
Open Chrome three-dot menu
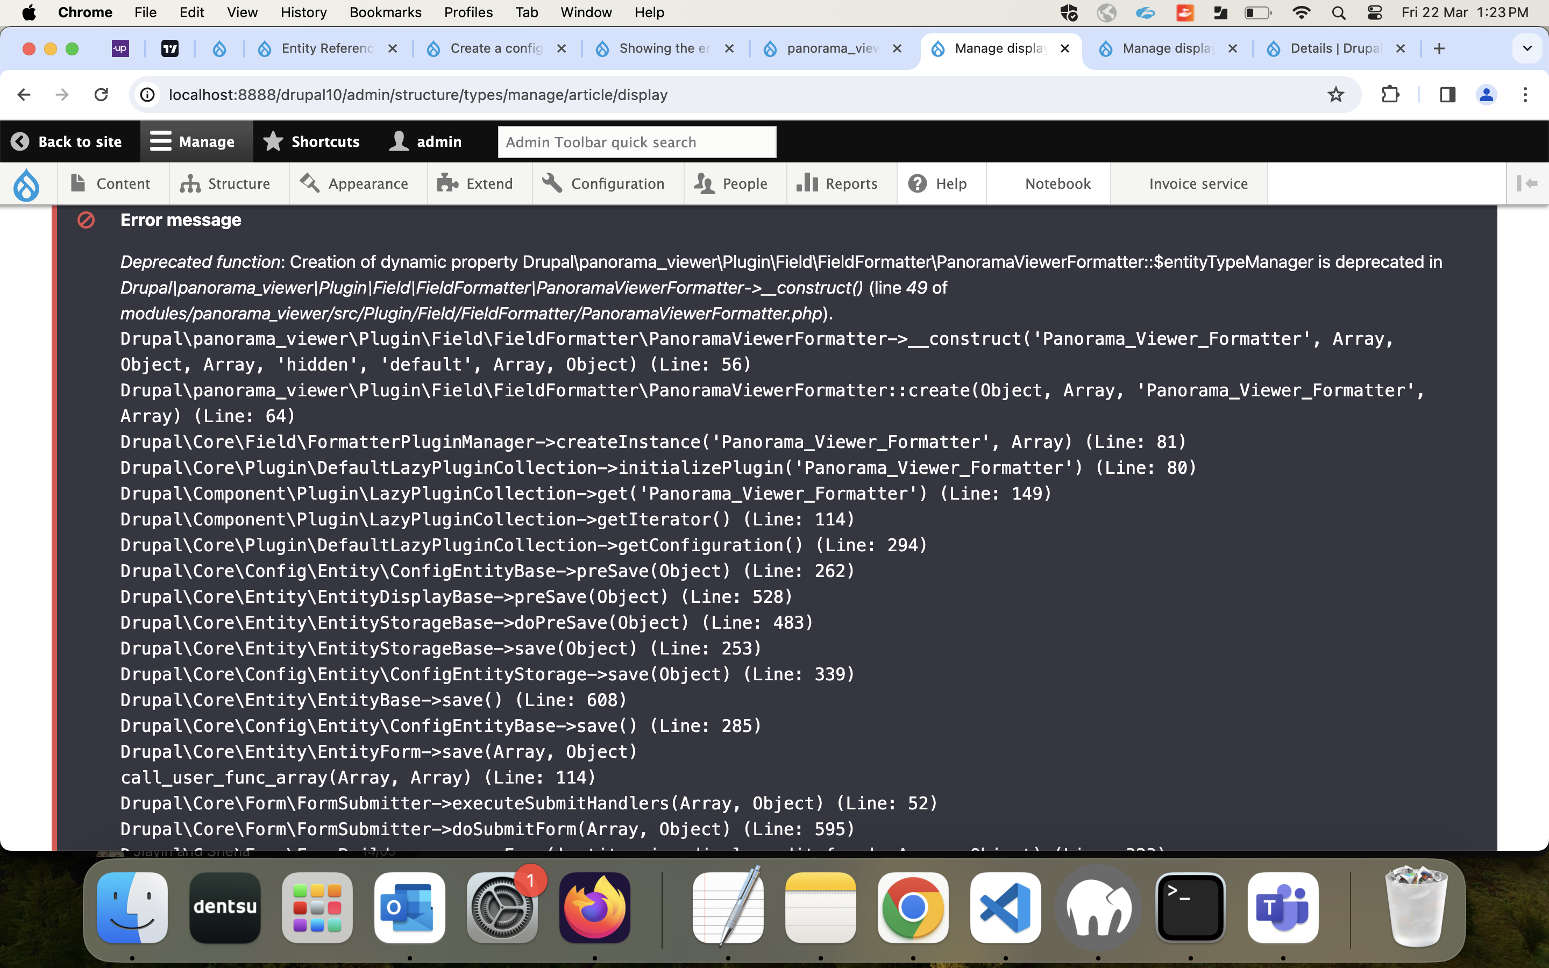pyautogui.click(x=1525, y=95)
